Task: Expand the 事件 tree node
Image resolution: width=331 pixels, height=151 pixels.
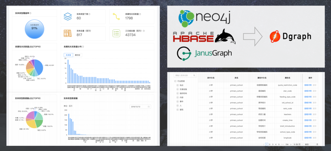Action: 177,102
